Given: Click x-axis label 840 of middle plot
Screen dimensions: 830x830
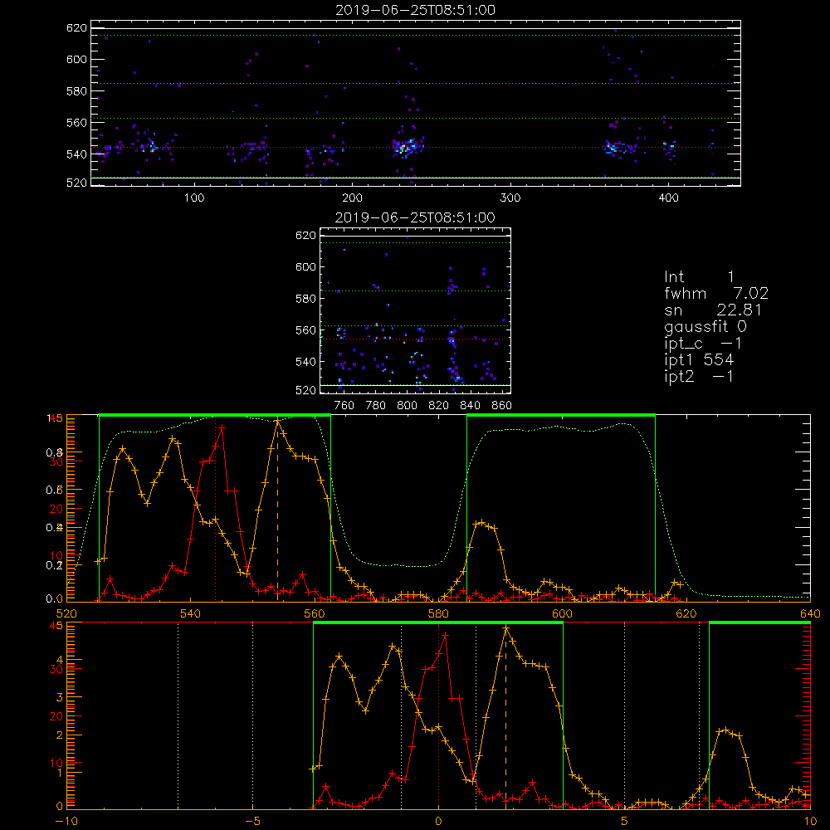Looking at the screenshot, I should [470, 406].
